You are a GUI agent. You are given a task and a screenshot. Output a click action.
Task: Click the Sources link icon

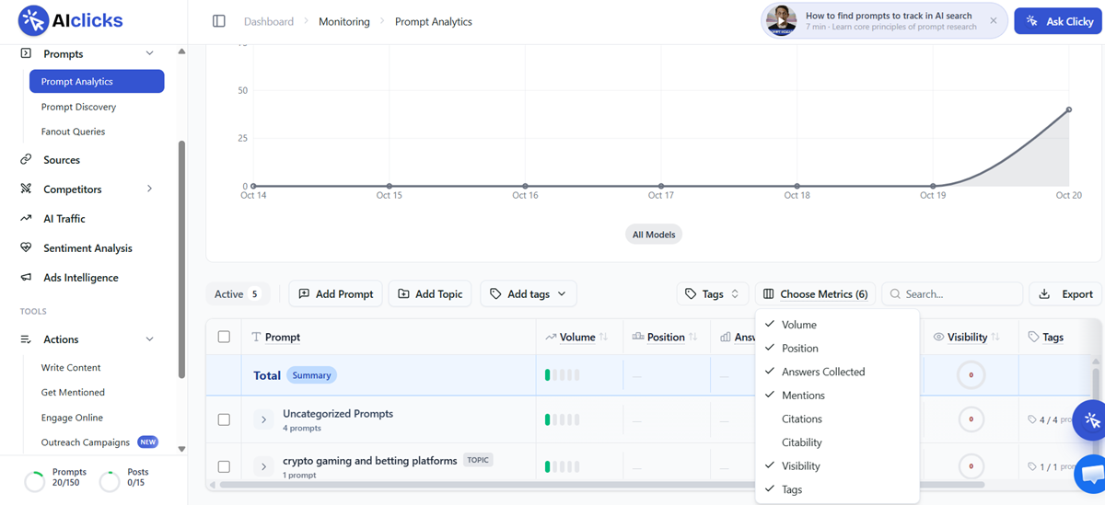(x=26, y=160)
